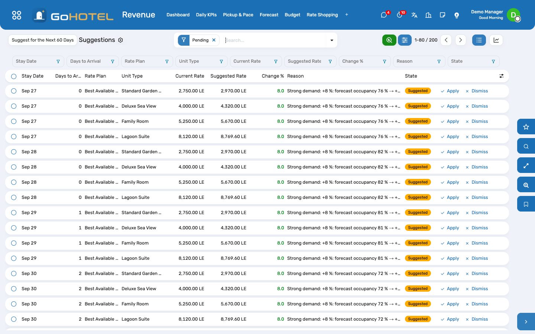Select Sep 29 Standard Garden row checkbox
The width and height of the screenshot is (535, 334).
[14, 213]
